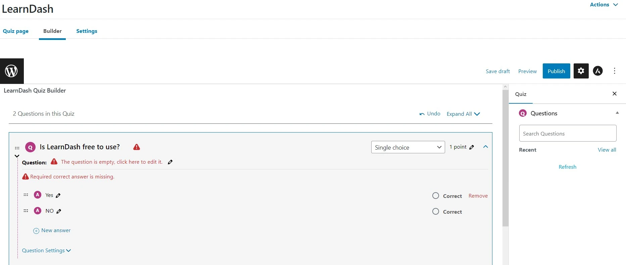Select the Builder tab
The image size is (626, 265).
point(52,31)
